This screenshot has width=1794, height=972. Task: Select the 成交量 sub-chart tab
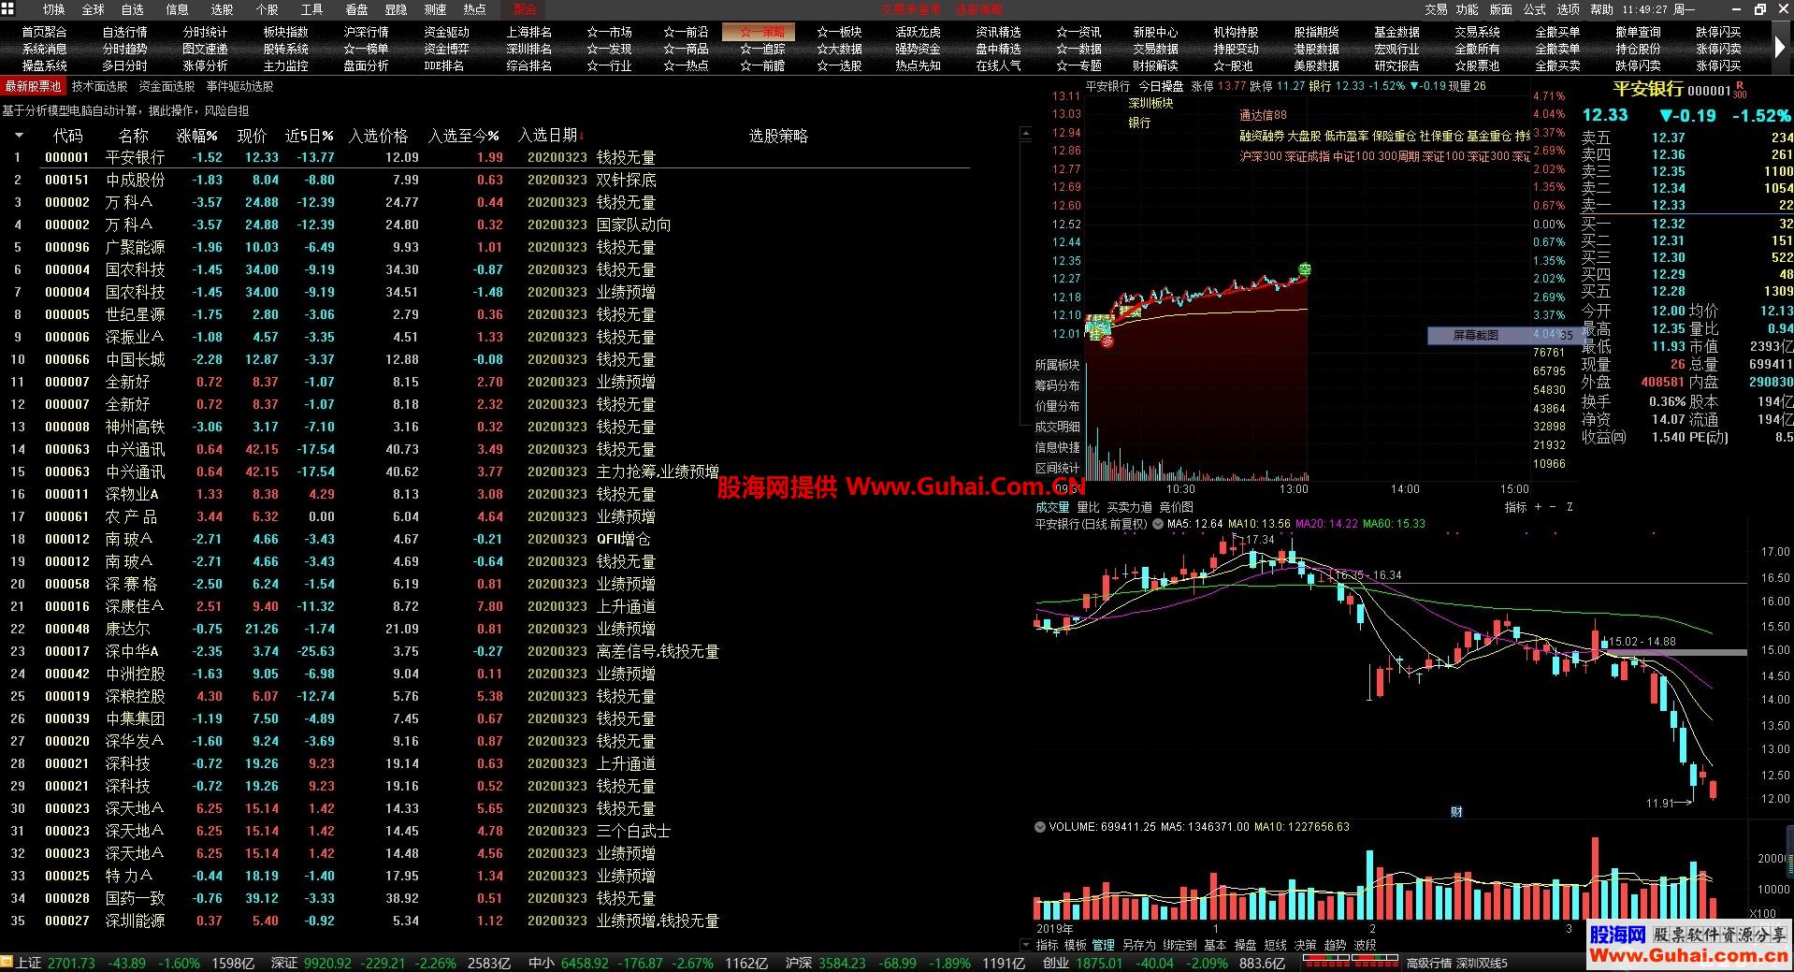pos(1052,507)
